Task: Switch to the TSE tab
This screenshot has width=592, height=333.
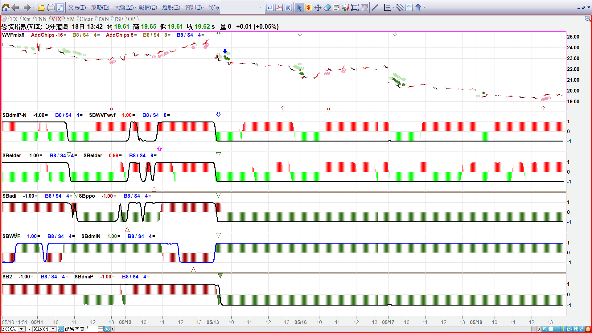Action: point(118,19)
